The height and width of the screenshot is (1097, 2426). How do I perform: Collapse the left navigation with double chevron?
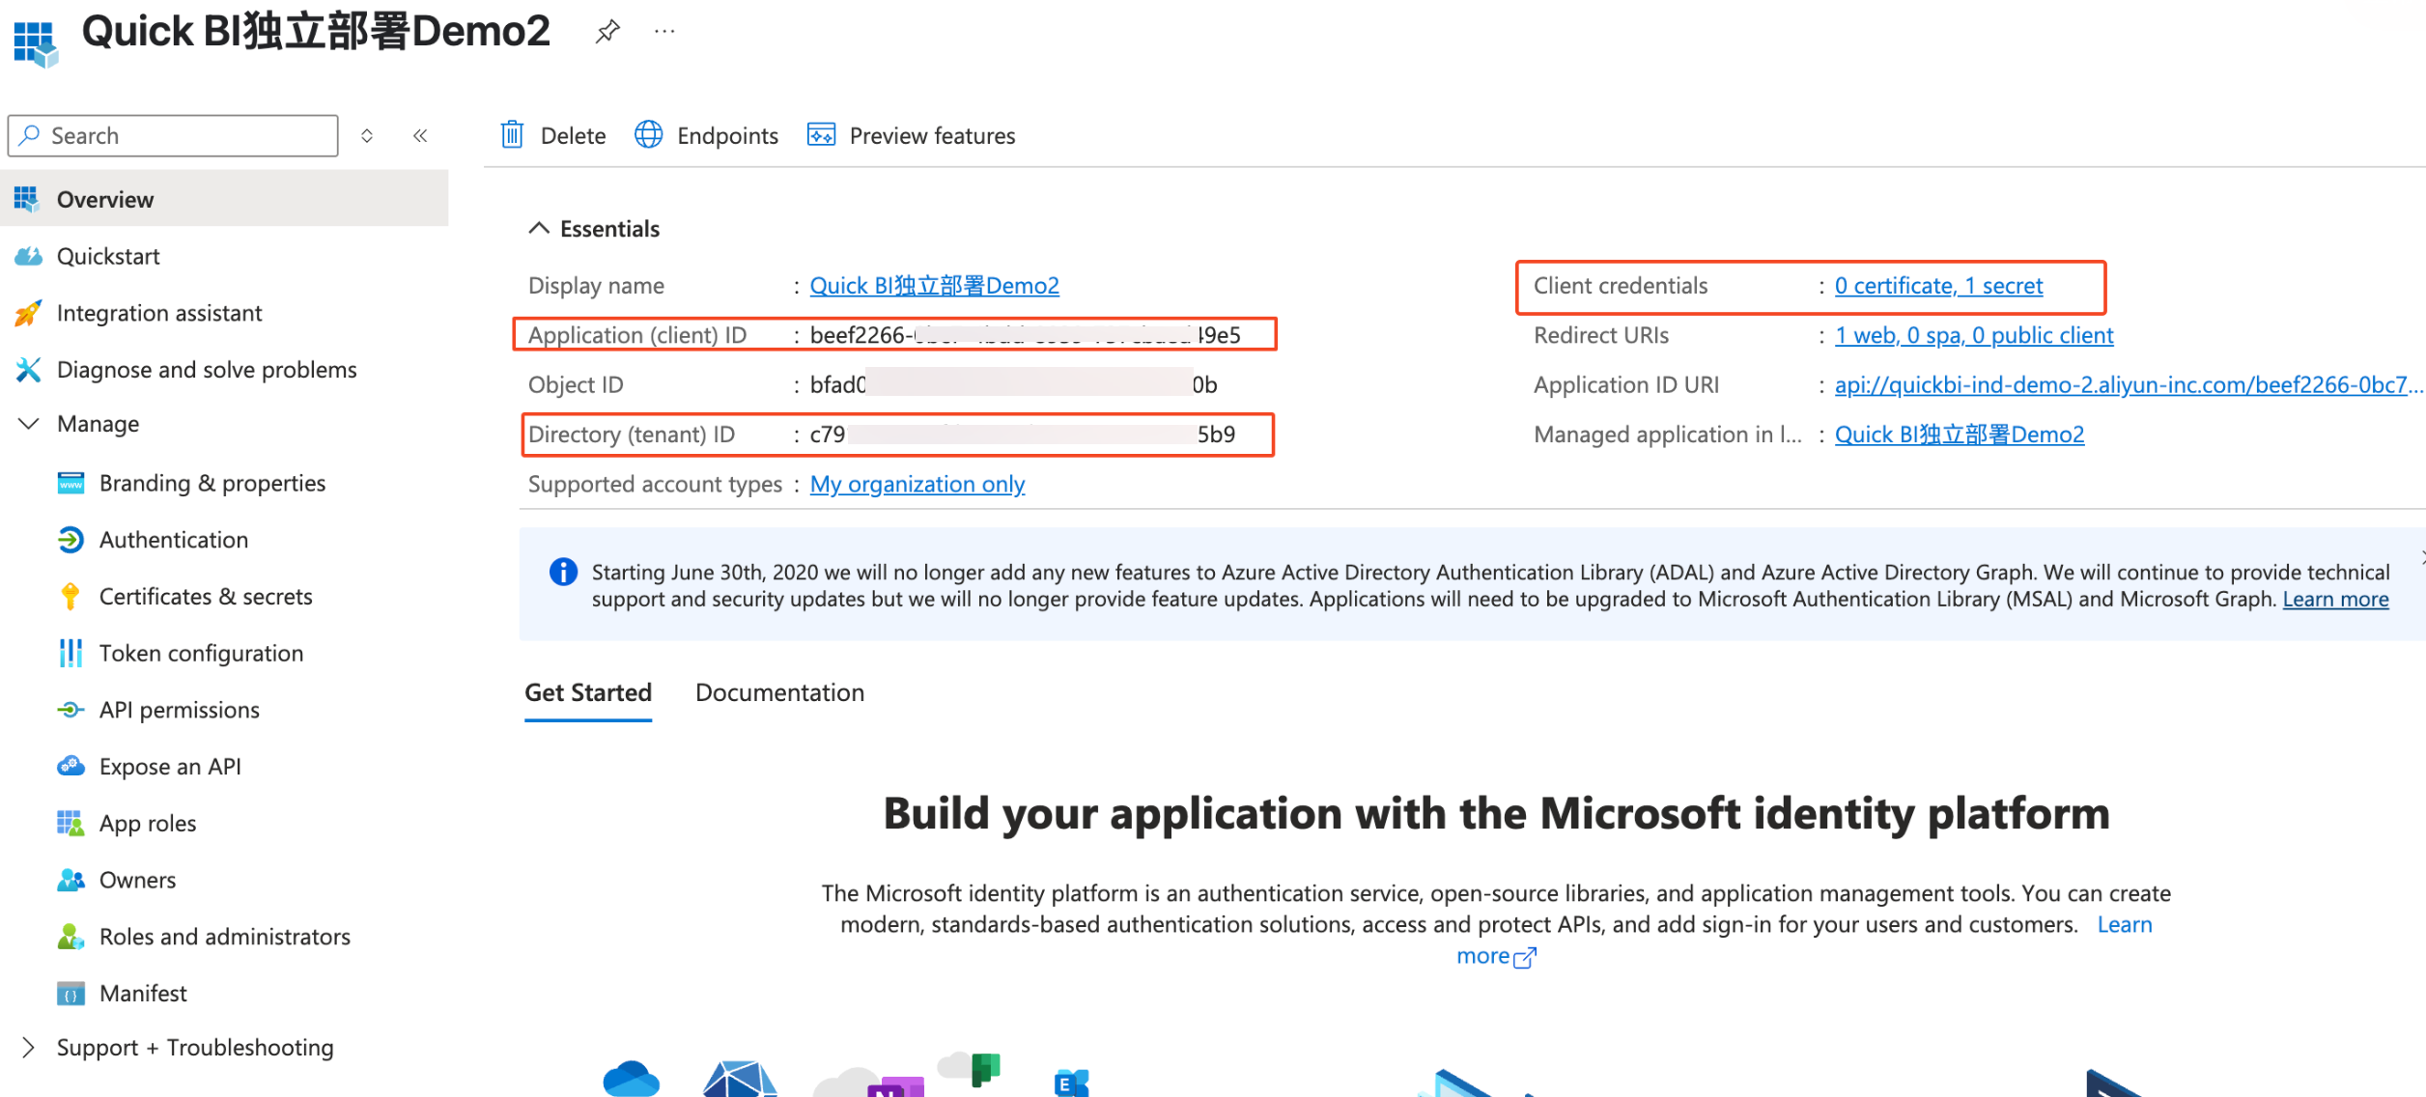(x=420, y=135)
